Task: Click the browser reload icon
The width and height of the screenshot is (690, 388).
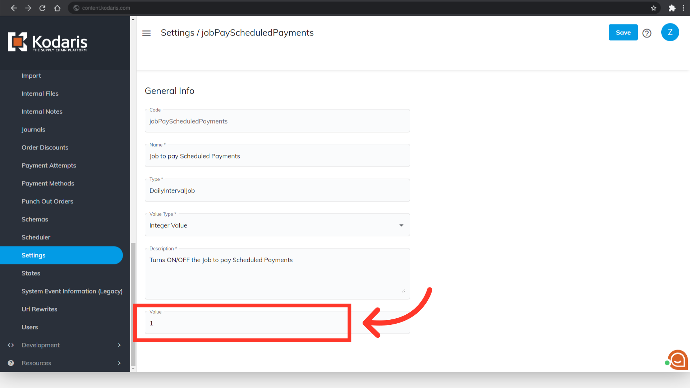Action: [42, 8]
